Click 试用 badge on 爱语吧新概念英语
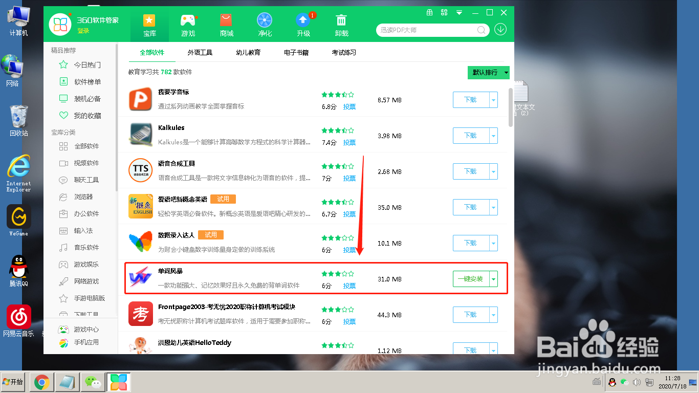This screenshot has width=699, height=393. 223,199
